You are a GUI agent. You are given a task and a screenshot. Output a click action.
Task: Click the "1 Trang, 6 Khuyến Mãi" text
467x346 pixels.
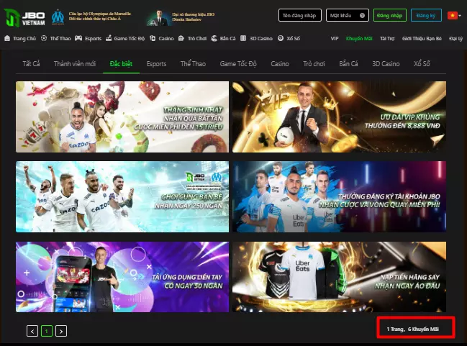pos(413,329)
